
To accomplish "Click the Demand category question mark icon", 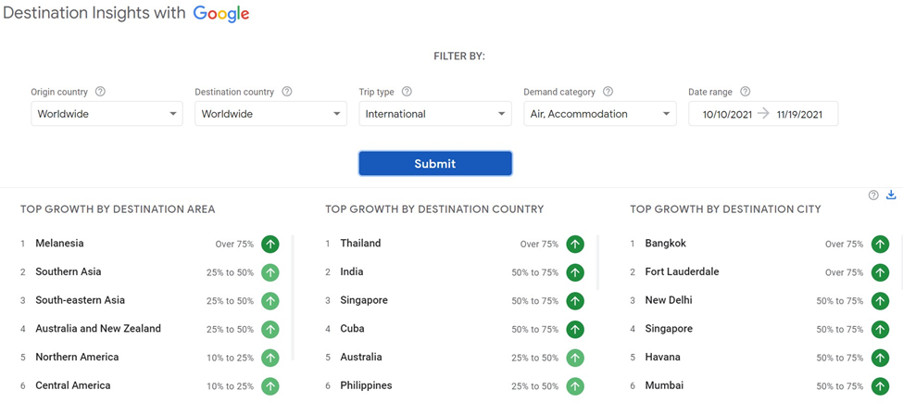I will (608, 92).
